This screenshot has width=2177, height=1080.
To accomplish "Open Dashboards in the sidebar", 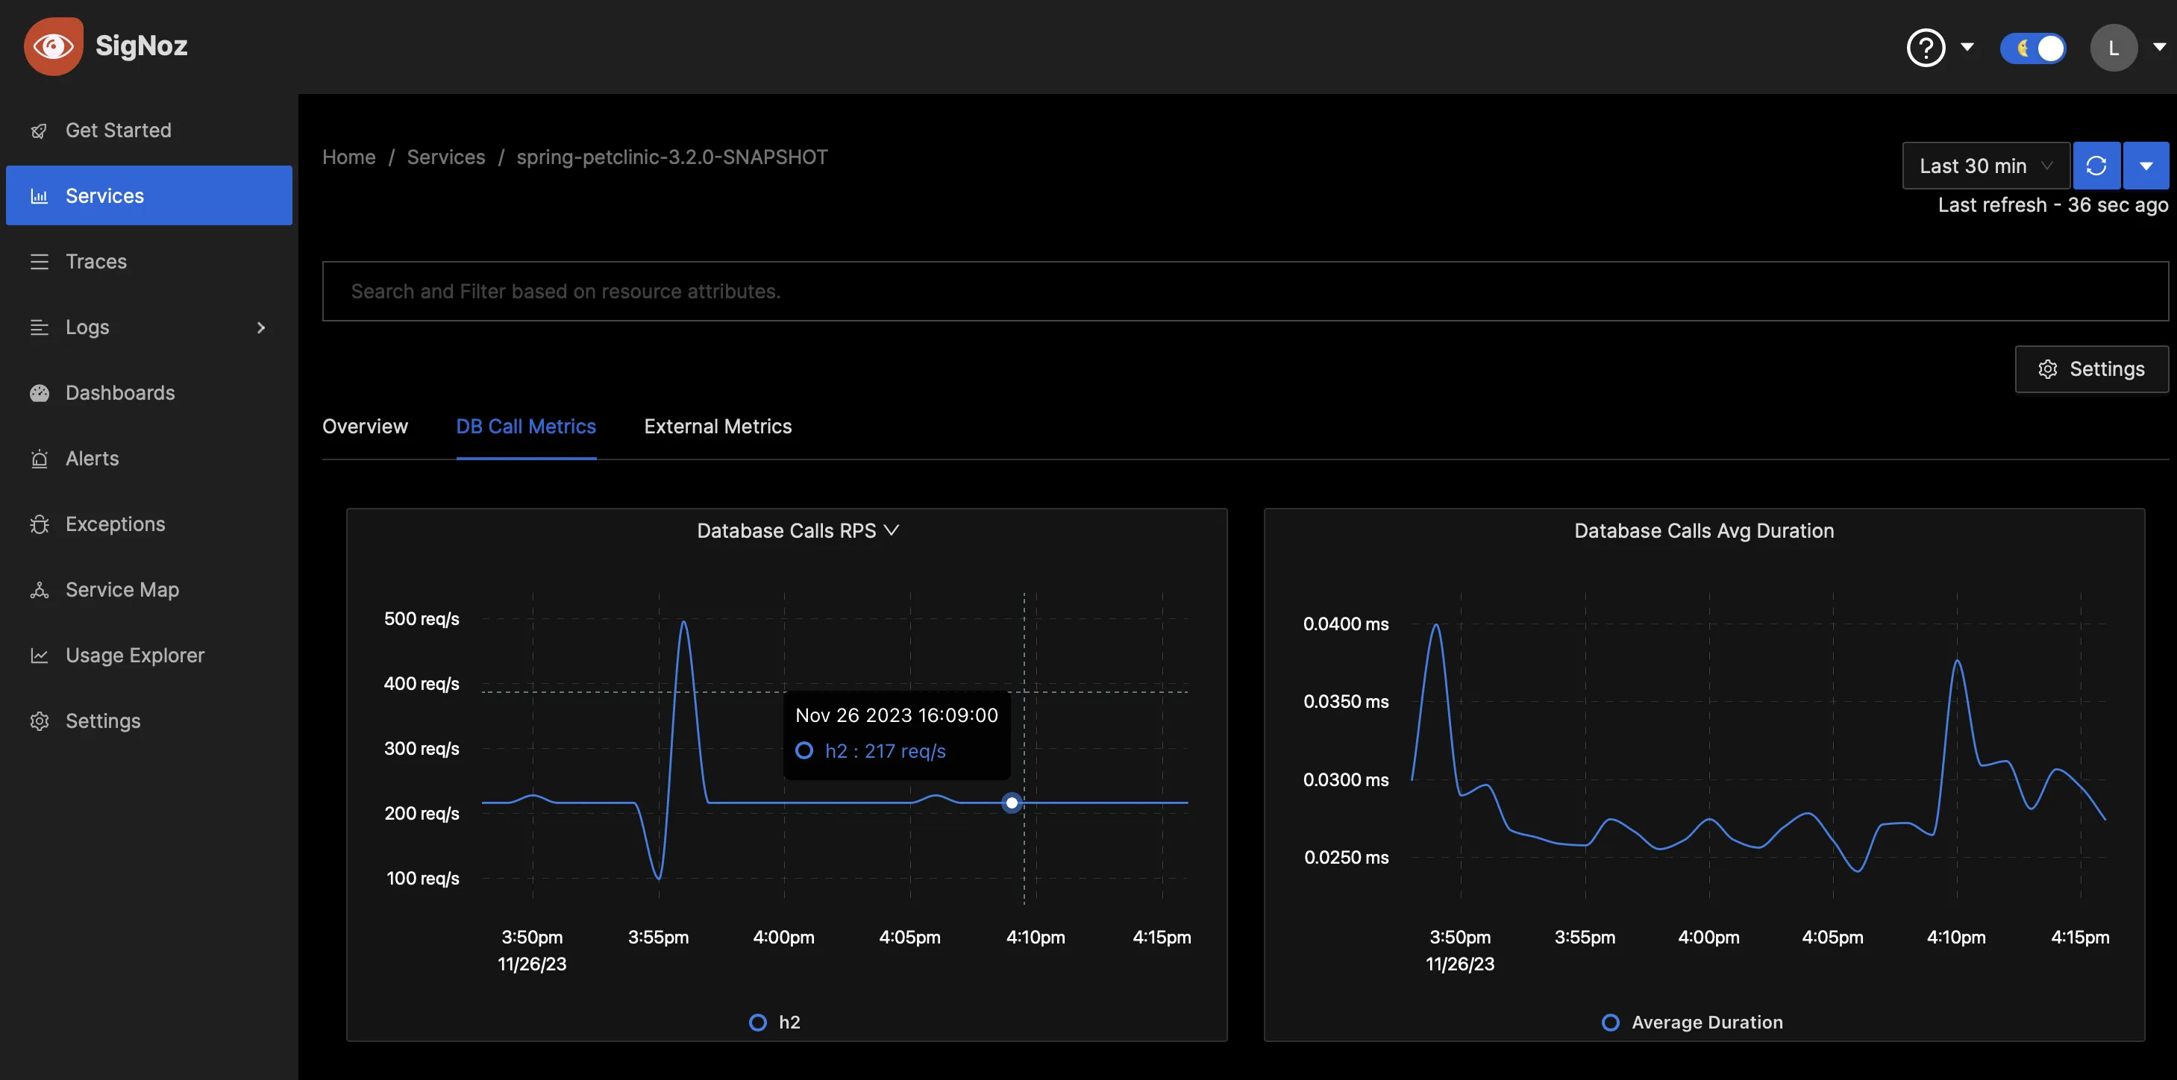I will pos(148,392).
